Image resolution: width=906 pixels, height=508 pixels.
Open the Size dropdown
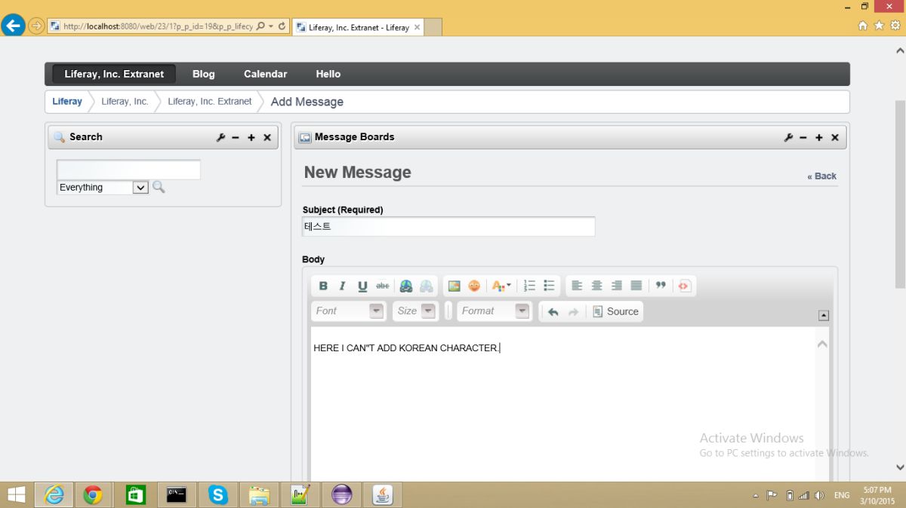[x=415, y=311]
